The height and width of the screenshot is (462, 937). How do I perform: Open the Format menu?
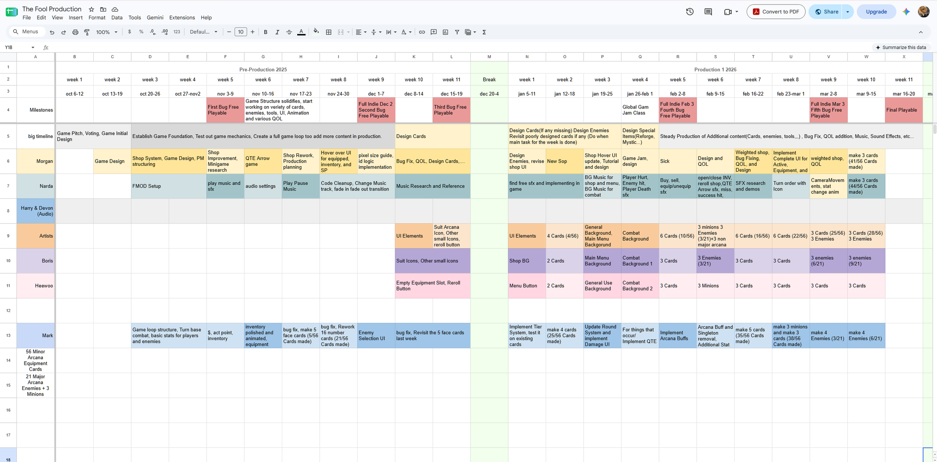97,18
